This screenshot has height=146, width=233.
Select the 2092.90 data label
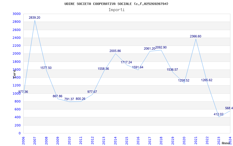pos(161,47)
